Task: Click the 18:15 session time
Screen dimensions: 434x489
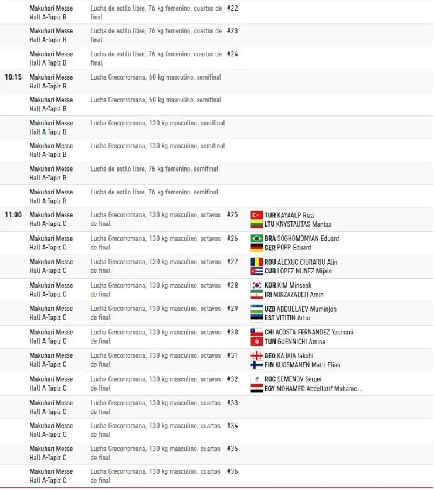Action: (x=13, y=77)
